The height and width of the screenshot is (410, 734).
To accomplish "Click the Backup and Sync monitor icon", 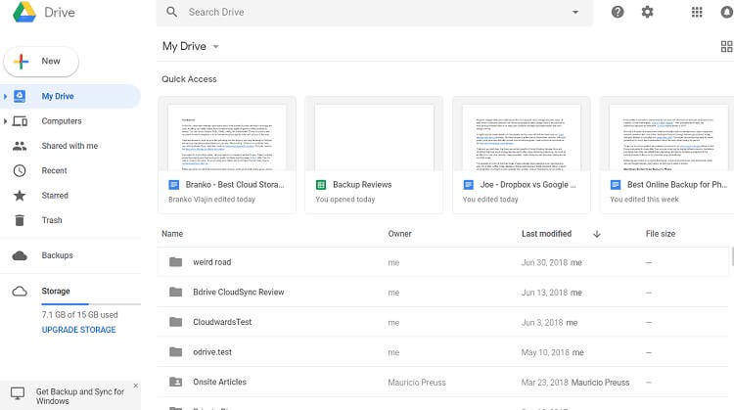I will click(x=18, y=393).
